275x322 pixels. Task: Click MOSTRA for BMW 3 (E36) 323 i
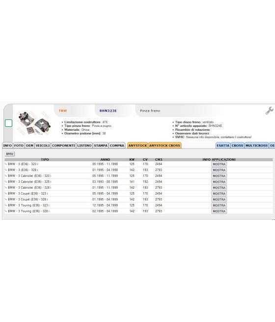(x=219, y=164)
